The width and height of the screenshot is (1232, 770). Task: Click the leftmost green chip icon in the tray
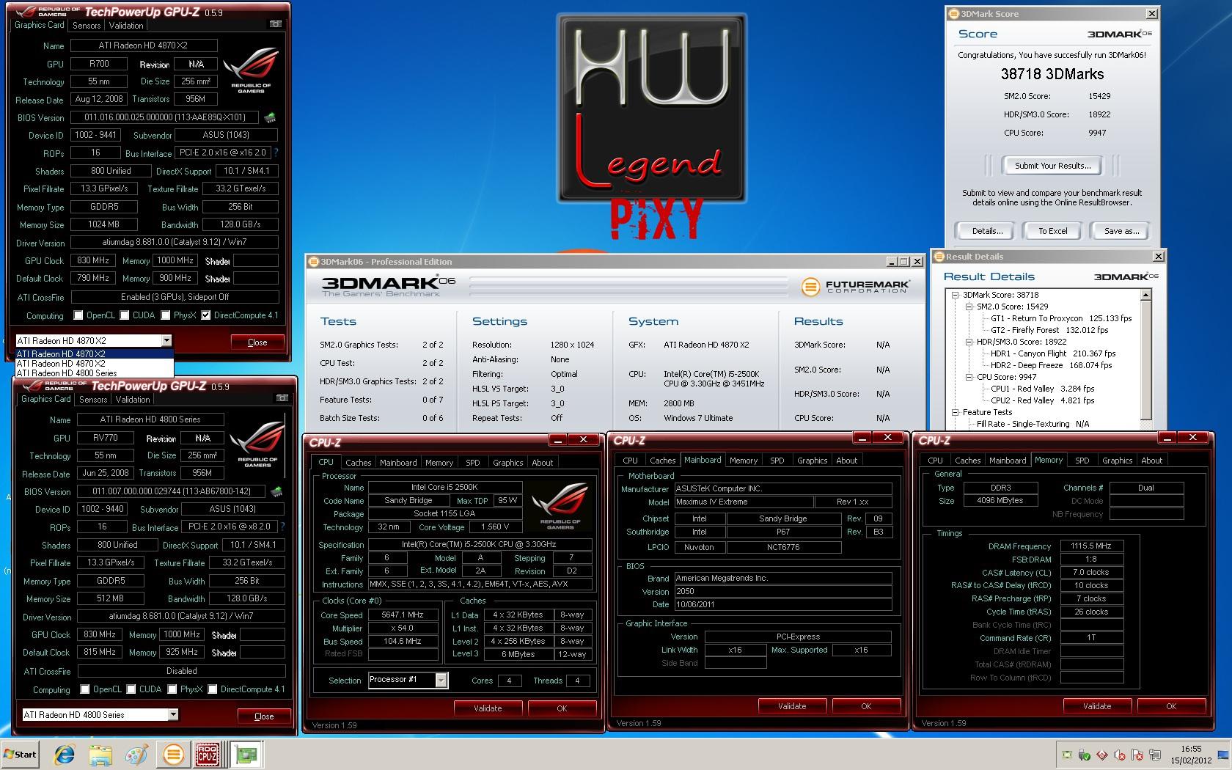coord(1066,755)
